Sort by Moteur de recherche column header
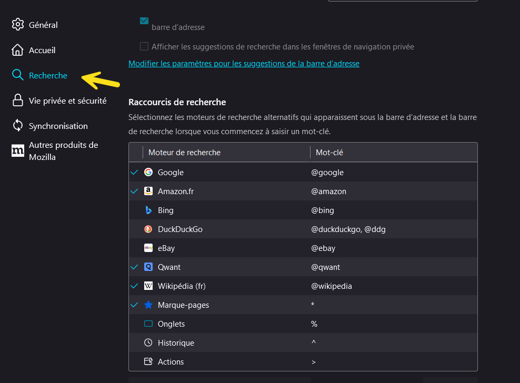Image resolution: width=520 pixels, height=383 pixels. click(x=184, y=153)
